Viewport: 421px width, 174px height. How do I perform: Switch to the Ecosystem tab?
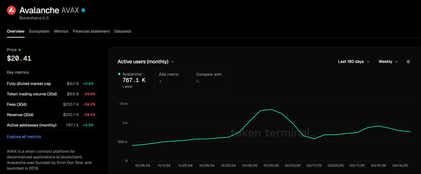coord(39,31)
